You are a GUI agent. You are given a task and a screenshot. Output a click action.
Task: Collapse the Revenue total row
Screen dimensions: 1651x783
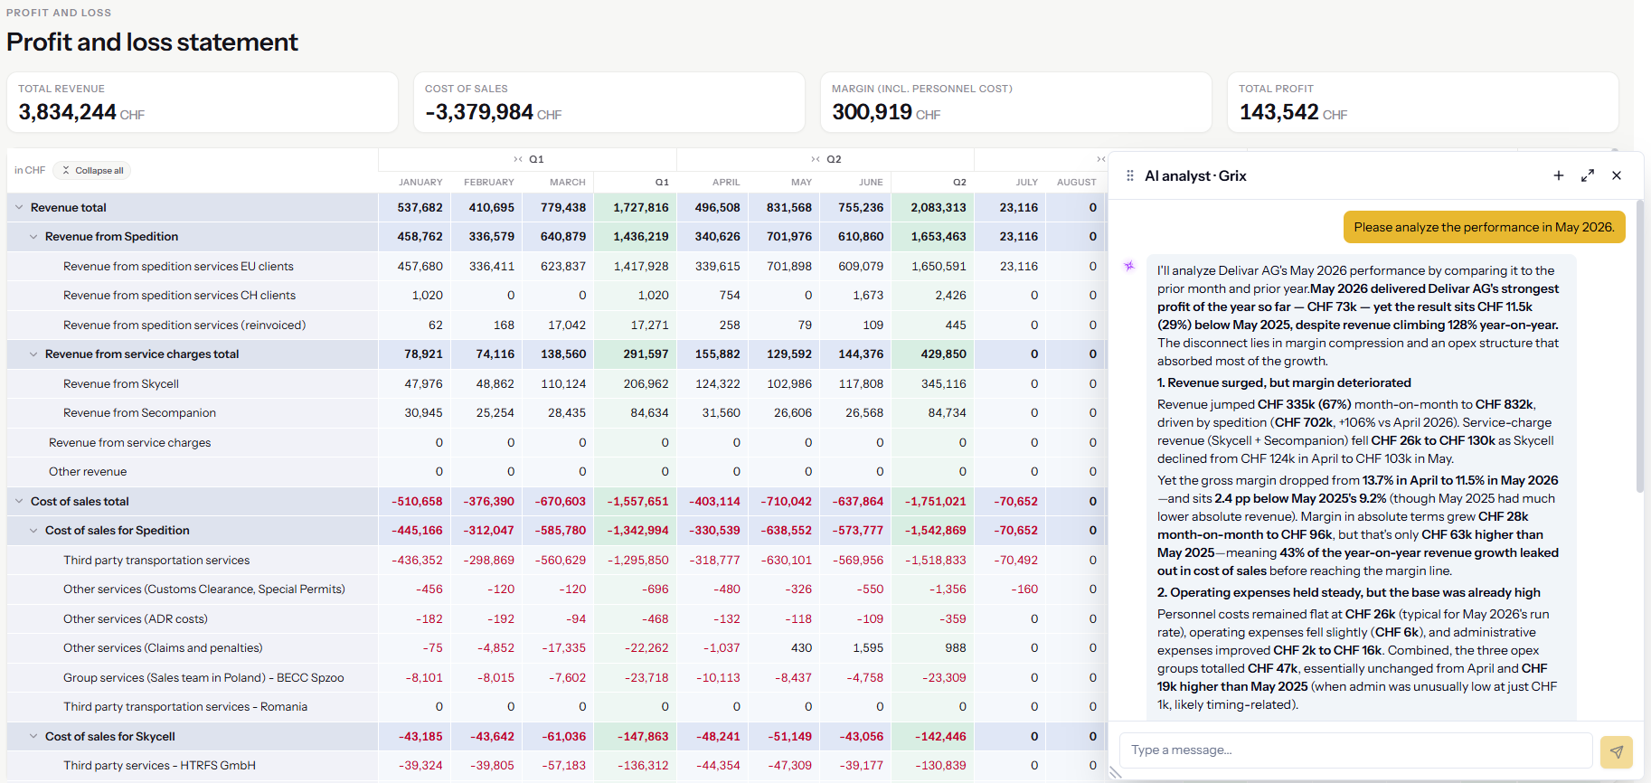[19, 207]
